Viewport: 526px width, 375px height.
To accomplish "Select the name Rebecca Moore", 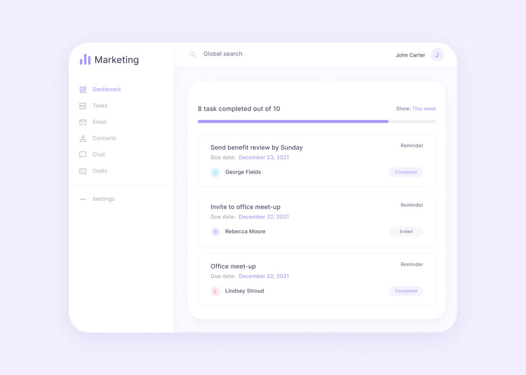I will point(245,231).
